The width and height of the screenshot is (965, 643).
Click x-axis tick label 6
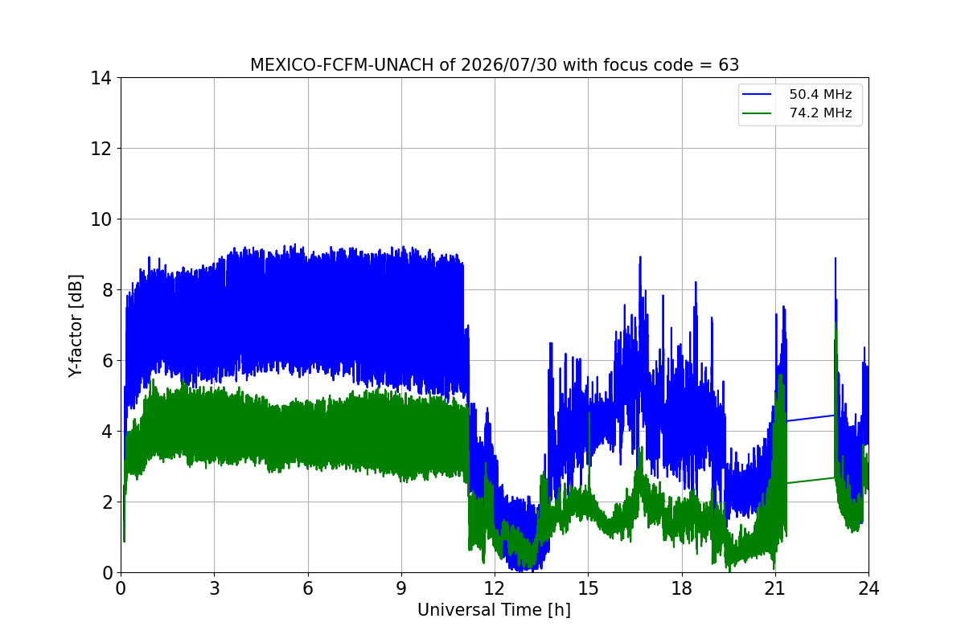click(x=307, y=588)
